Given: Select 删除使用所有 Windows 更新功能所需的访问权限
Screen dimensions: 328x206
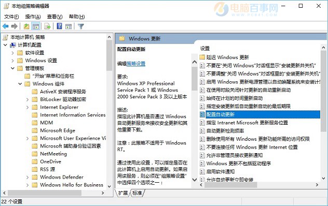Looking at the screenshot, I should coord(258,139).
